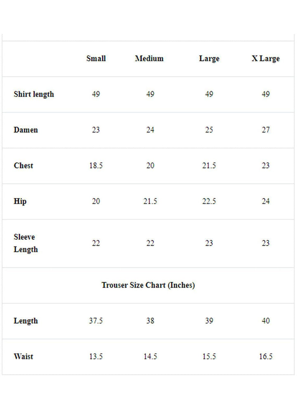Click the Trouser Size Chart (Inches) heading

tap(148, 285)
